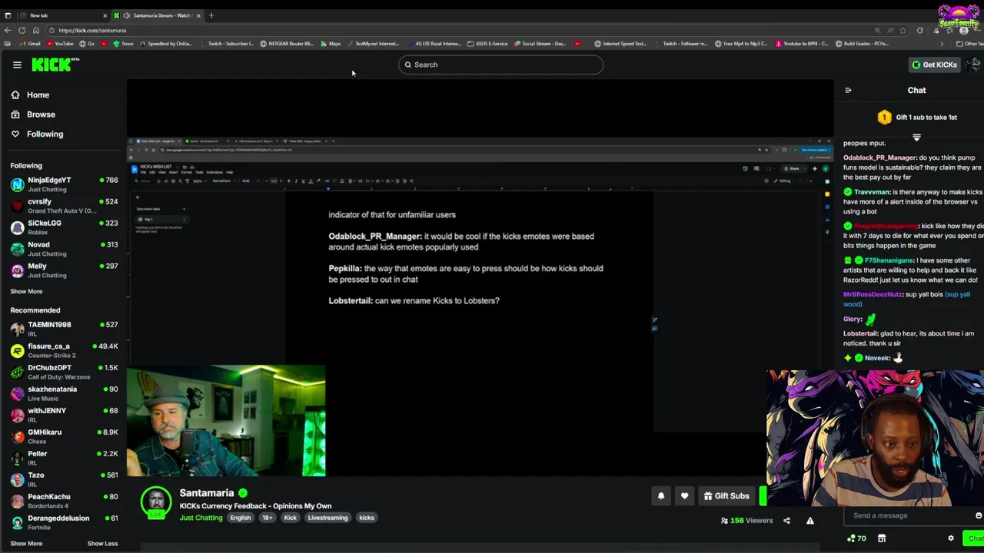
Task: Select the kicks tag
Action: point(367,518)
